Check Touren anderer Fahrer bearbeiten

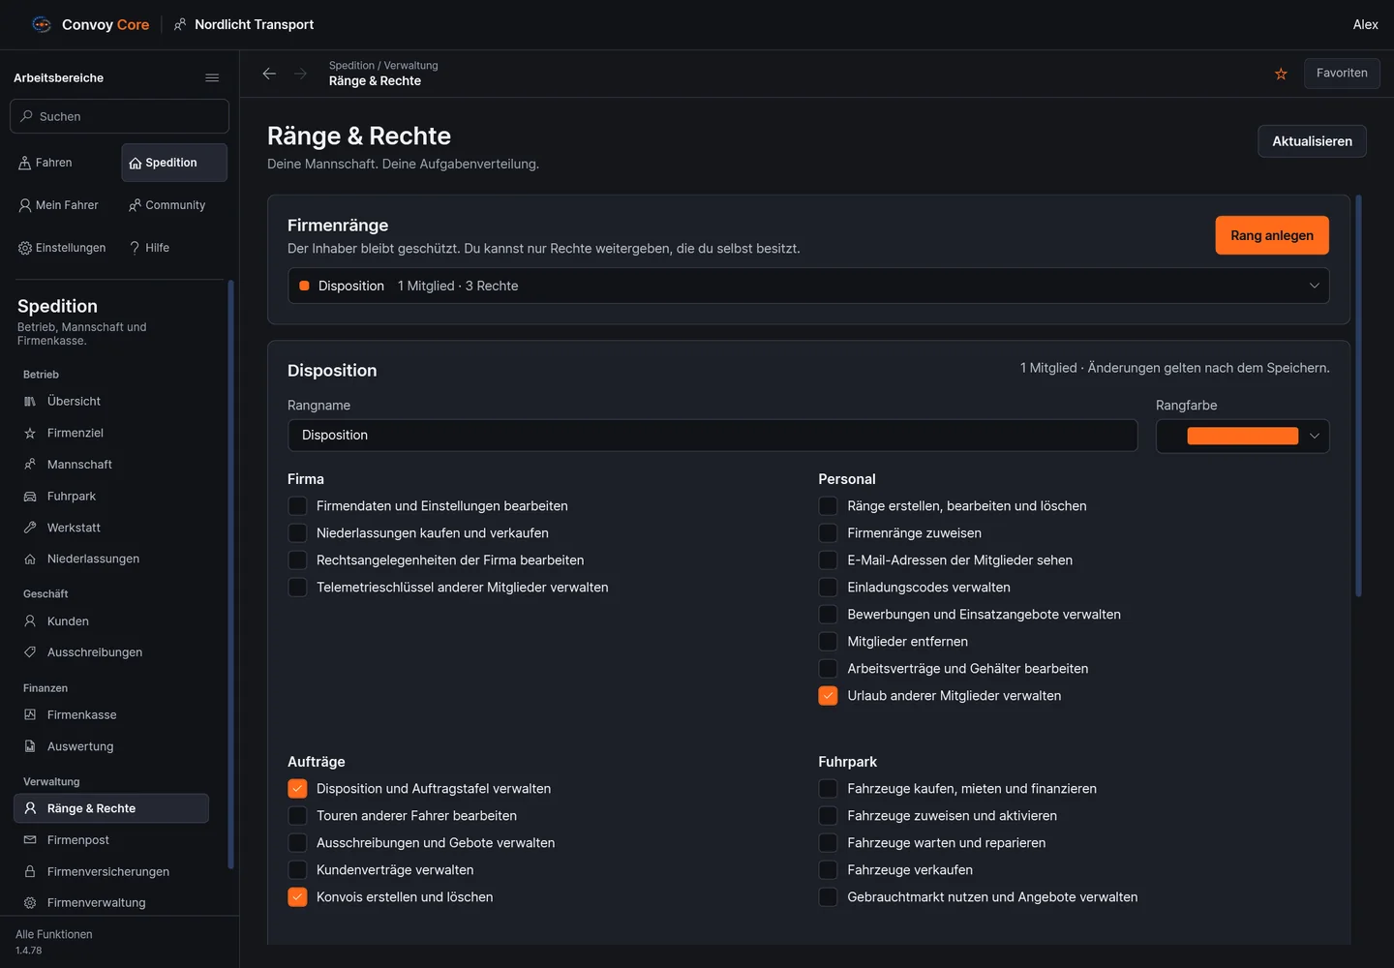[297, 816]
